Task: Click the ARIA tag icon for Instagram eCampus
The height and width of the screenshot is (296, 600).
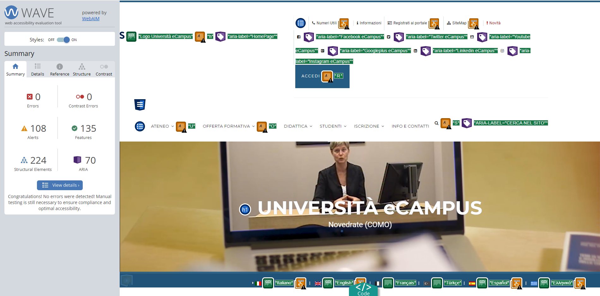Action: click(x=513, y=51)
